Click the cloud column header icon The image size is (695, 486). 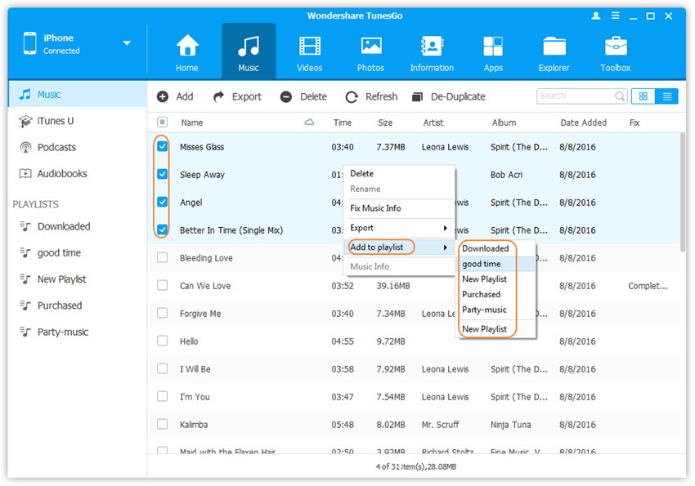click(x=309, y=123)
